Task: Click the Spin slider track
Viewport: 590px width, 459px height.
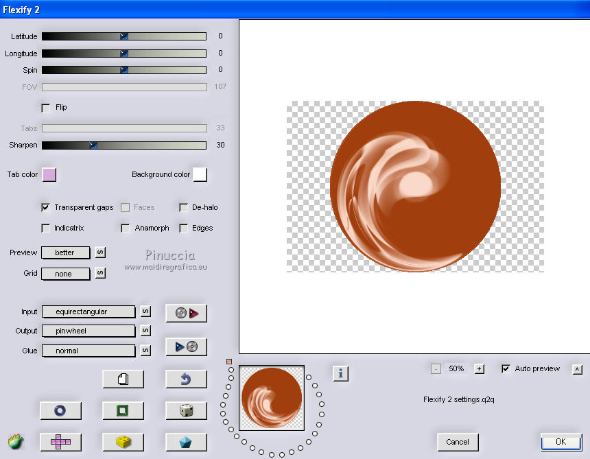Action: click(124, 70)
